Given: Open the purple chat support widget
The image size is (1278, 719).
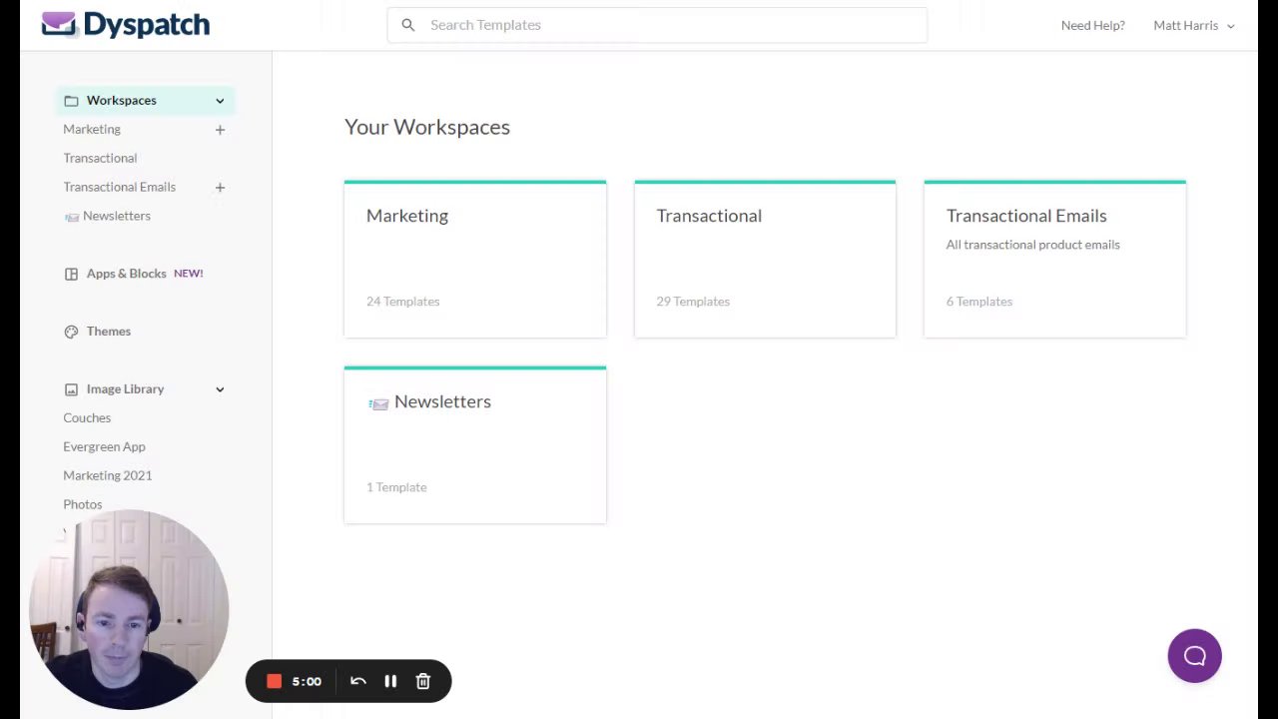Looking at the screenshot, I should coord(1194,656).
